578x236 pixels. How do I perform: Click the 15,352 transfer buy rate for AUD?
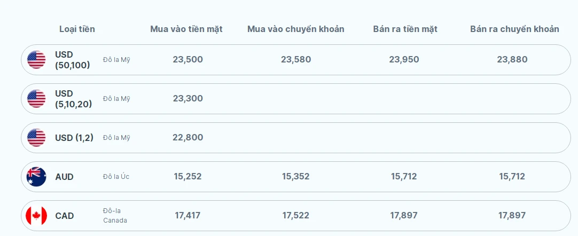295,176
